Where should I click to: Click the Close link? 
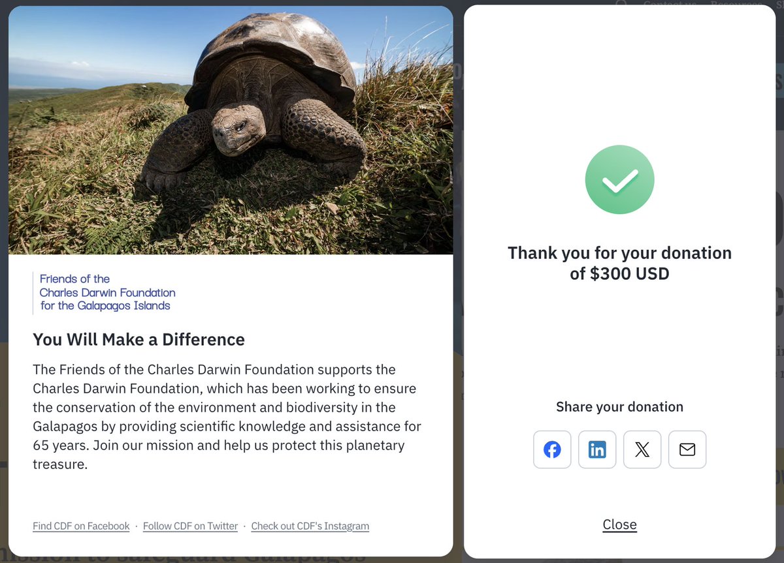pyautogui.click(x=619, y=525)
